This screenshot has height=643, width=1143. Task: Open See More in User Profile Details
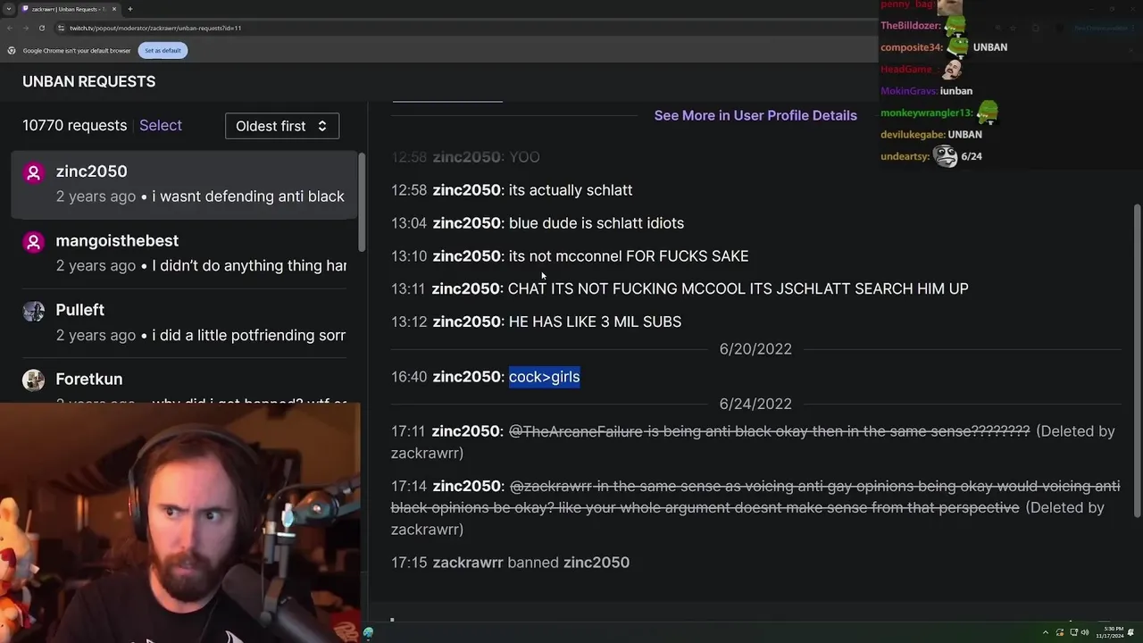[x=755, y=115]
